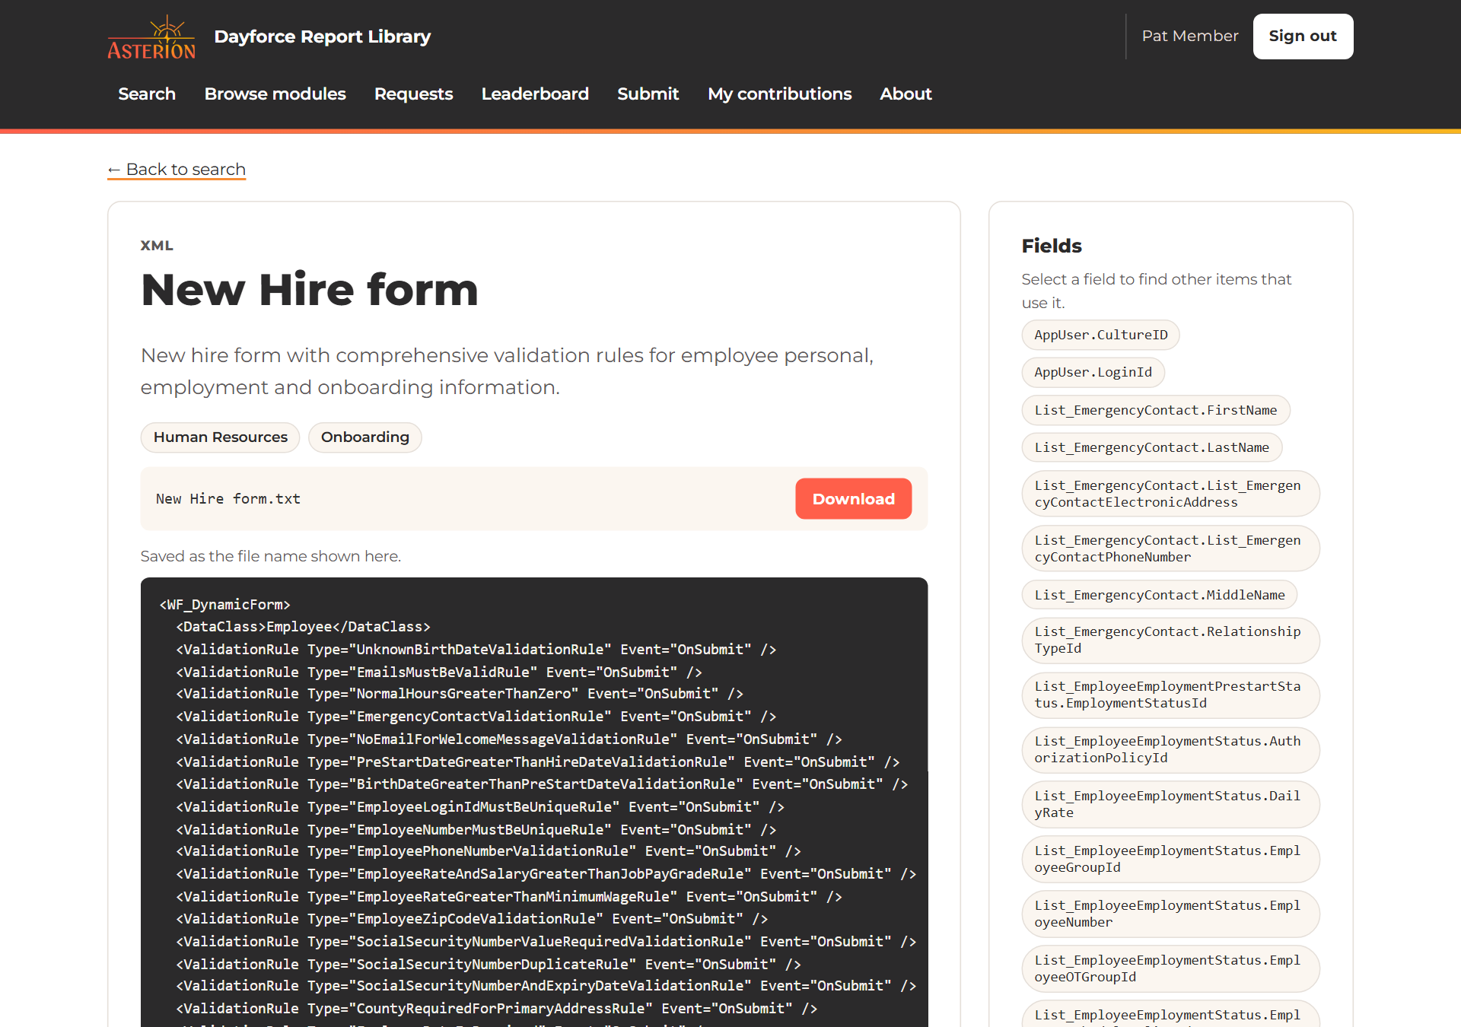The height and width of the screenshot is (1027, 1461).
Task: Choose List_EmergencyContact.LastName field chip
Action: coord(1152,447)
